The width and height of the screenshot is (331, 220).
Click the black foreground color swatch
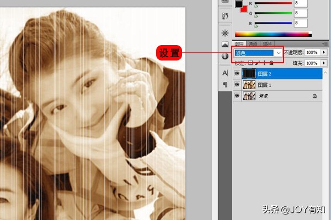pos(239,4)
